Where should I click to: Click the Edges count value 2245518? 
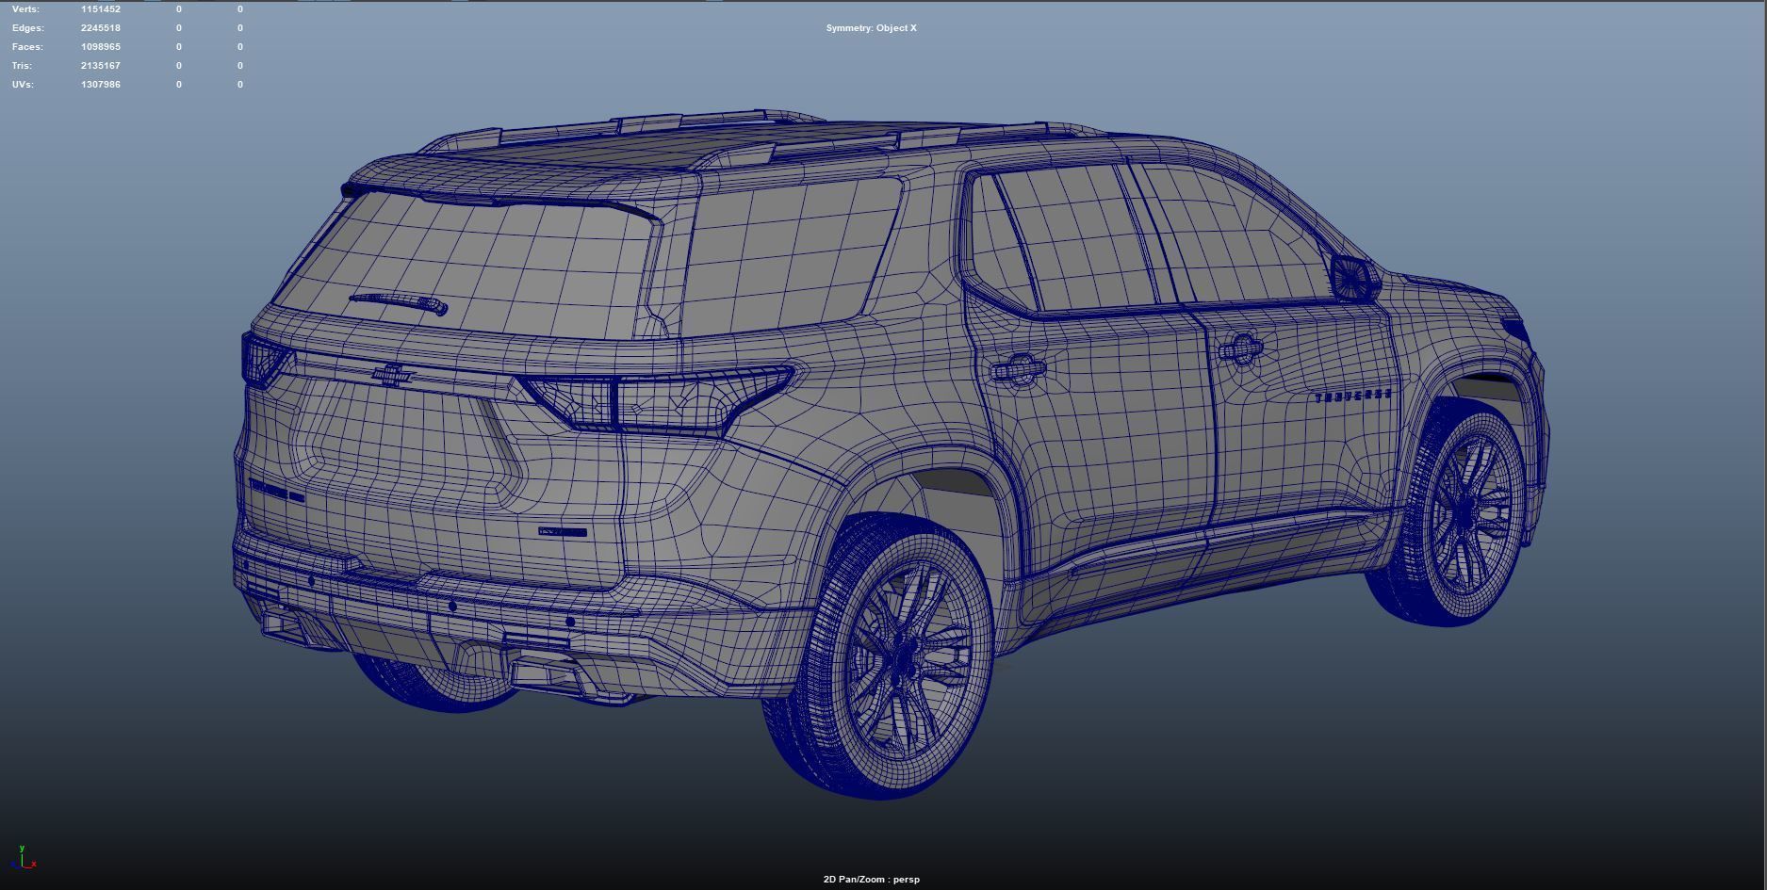tap(101, 28)
